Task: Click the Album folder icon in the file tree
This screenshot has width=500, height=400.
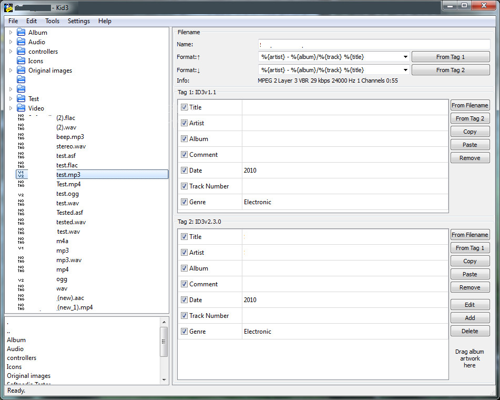Action: 21,32
